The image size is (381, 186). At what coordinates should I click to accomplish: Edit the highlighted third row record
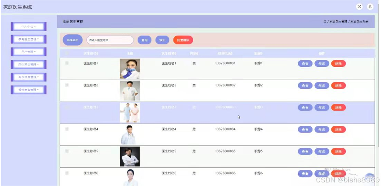click(x=322, y=107)
